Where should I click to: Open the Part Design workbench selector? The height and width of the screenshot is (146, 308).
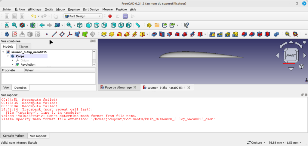coord(83,16)
